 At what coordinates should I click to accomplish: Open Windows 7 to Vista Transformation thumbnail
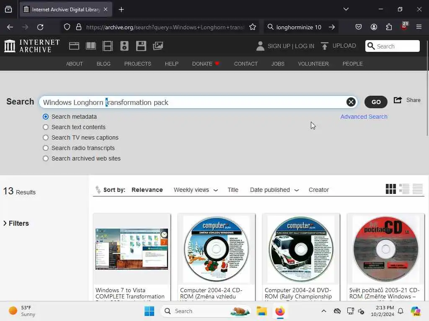tap(132, 249)
